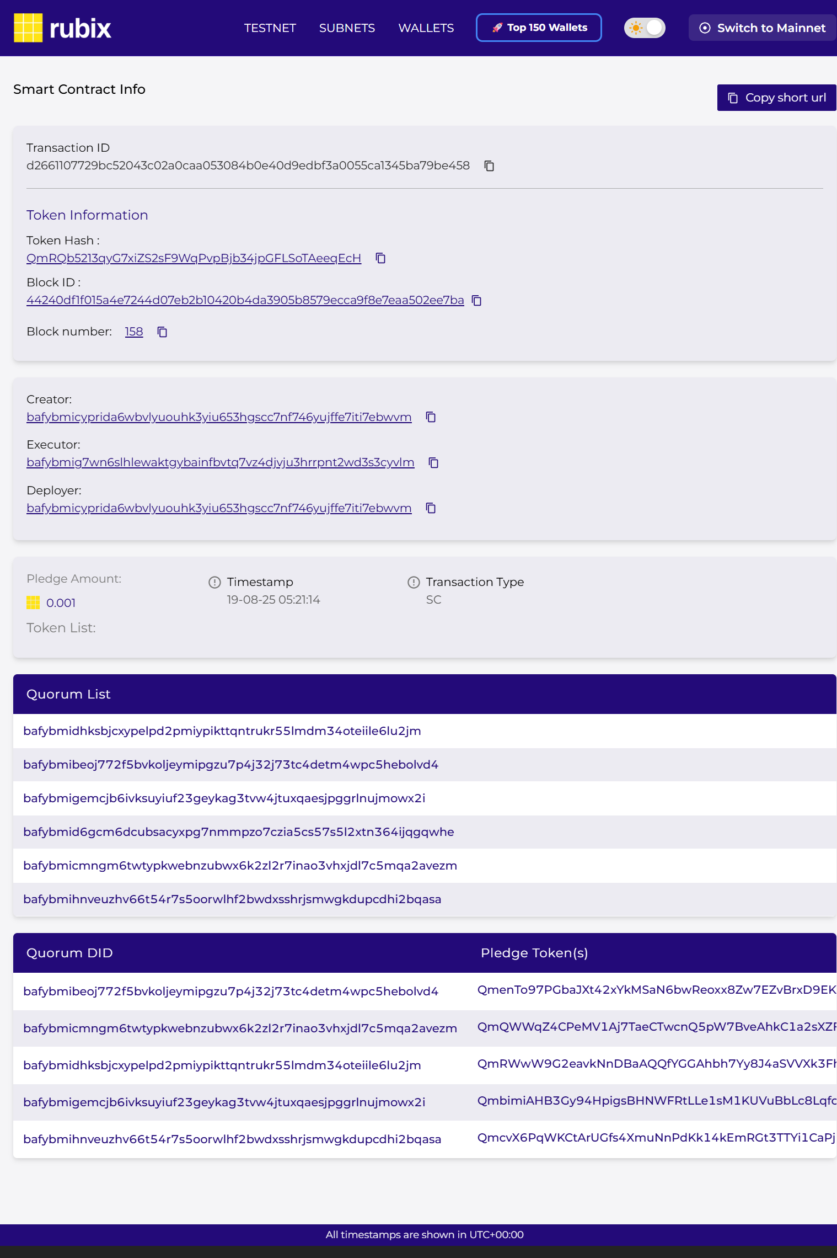Screen dimensions: 837x1258
Task: Click the Pledge Token(s) column header
Action: pos(534,953)
